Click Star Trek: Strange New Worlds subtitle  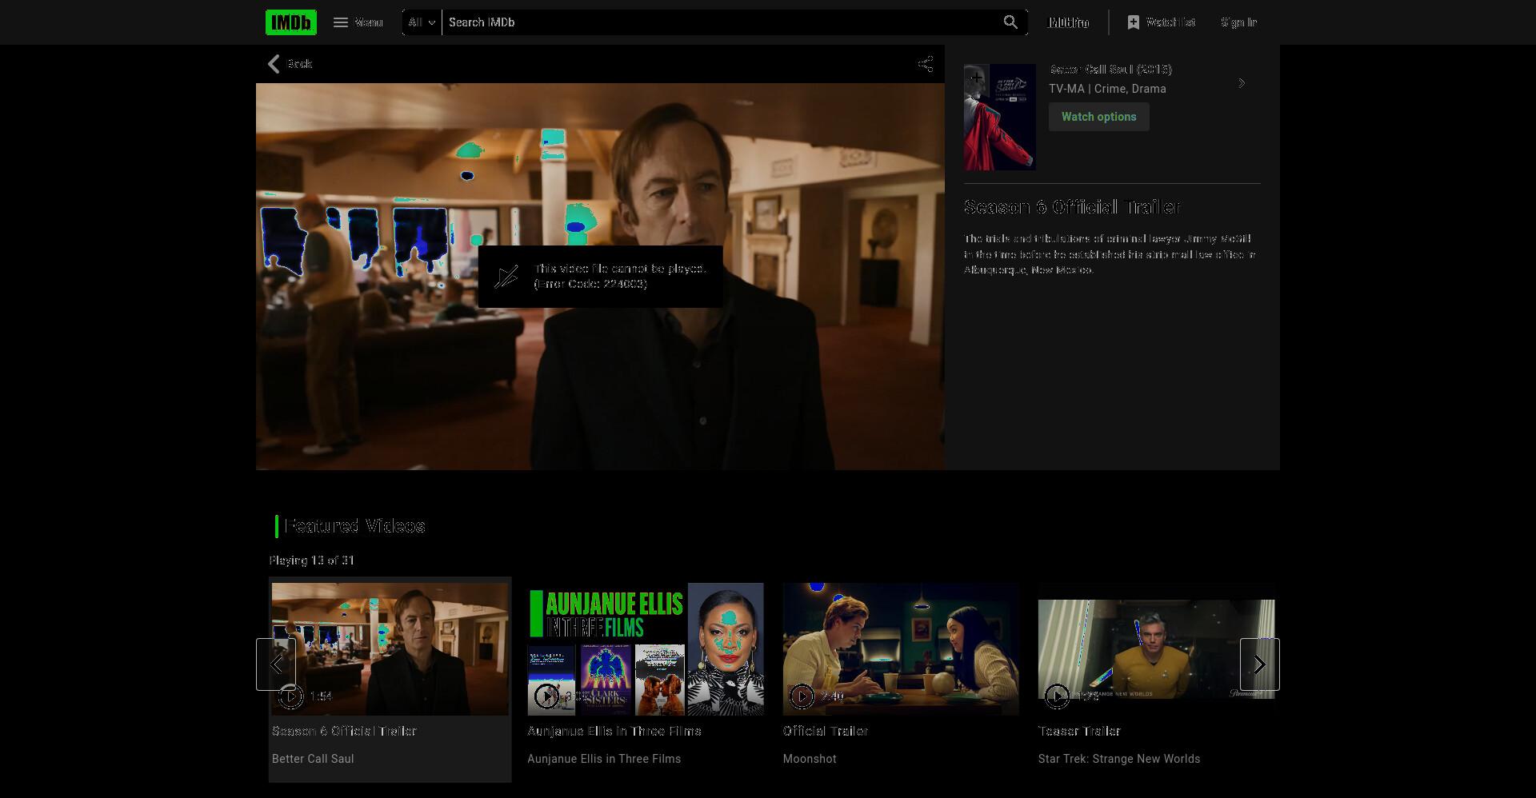pos(1119,759)
